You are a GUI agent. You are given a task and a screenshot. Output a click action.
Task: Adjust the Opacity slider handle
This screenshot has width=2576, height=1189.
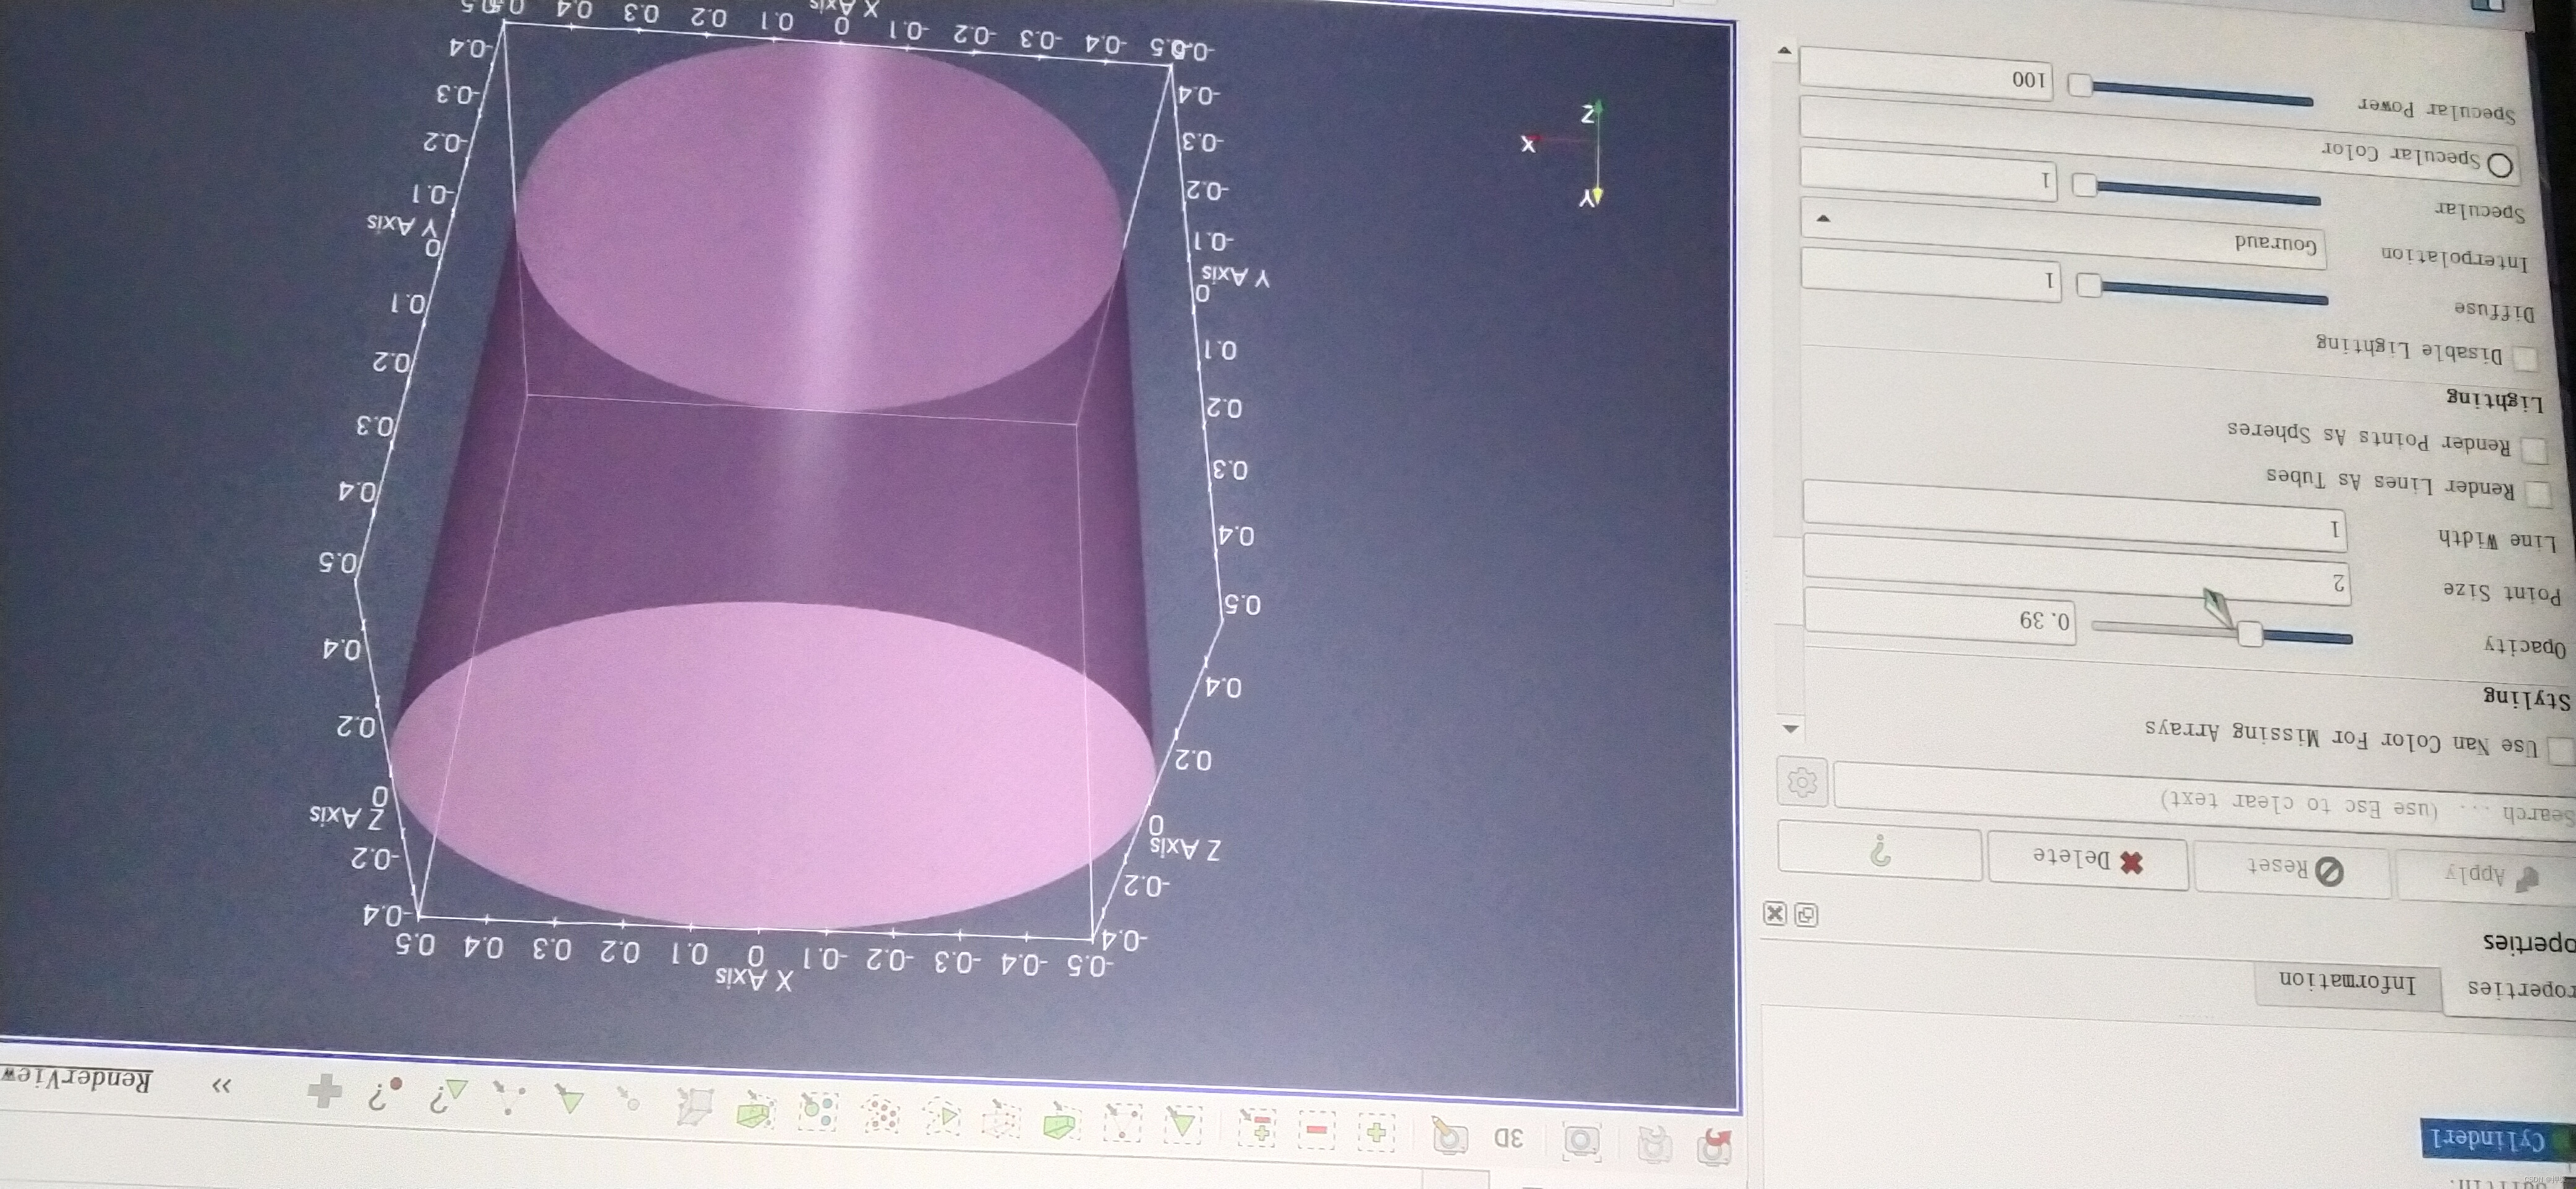point(2250,633)
